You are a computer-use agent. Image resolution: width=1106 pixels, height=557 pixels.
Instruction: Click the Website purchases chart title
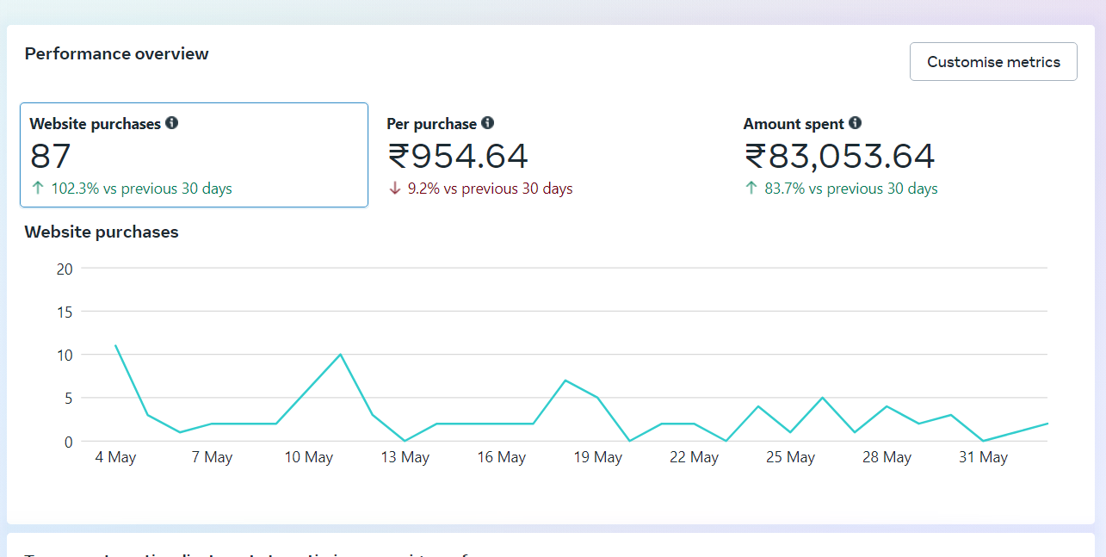point(102,232)
